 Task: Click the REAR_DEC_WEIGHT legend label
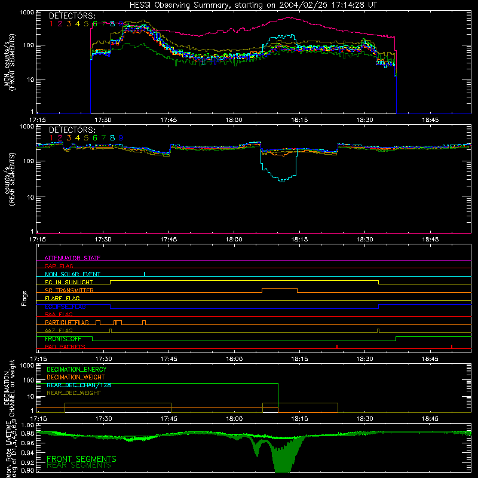[x=73, y=393]
